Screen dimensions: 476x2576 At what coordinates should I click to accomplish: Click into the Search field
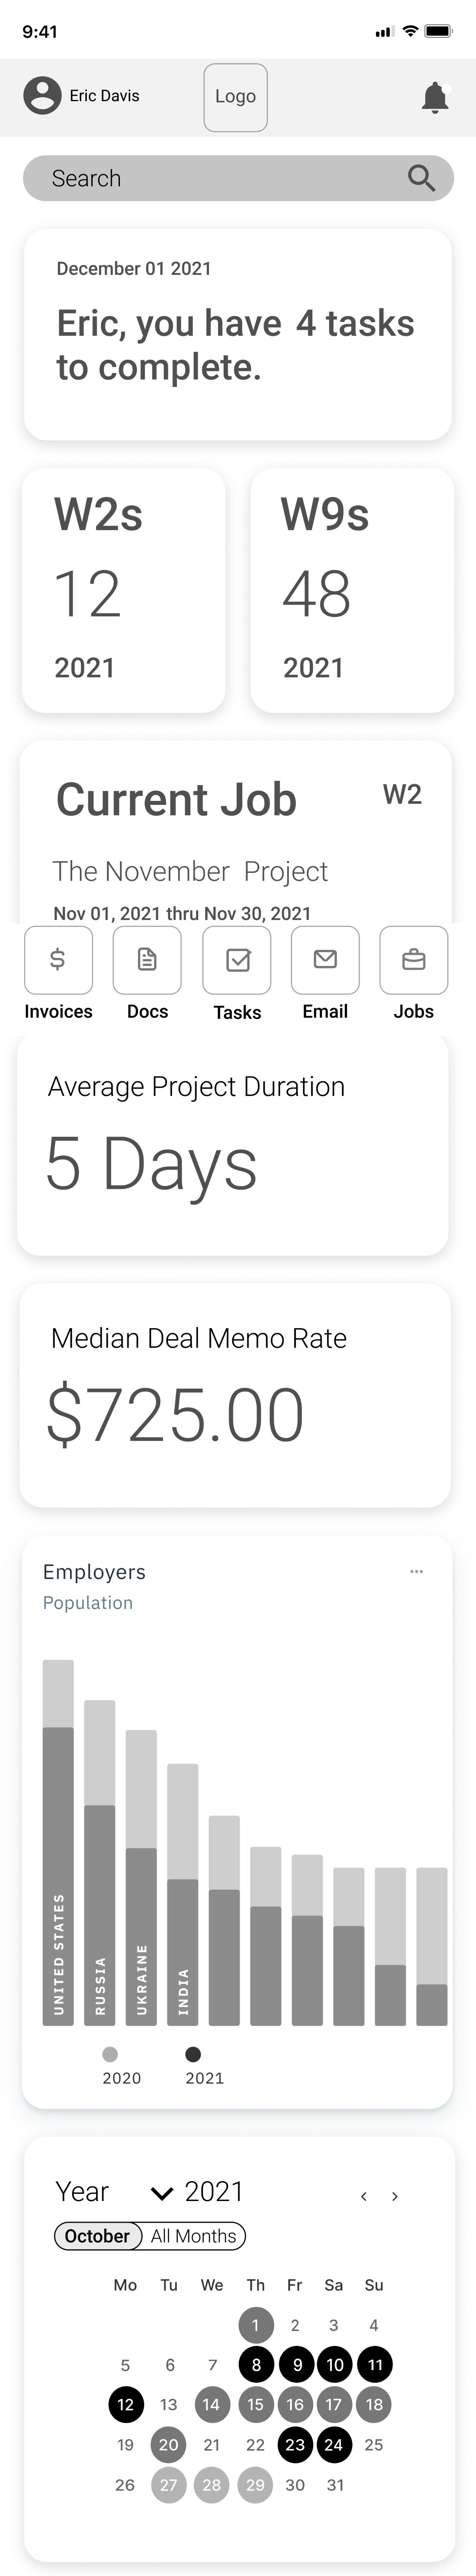(x=238, y=178)
